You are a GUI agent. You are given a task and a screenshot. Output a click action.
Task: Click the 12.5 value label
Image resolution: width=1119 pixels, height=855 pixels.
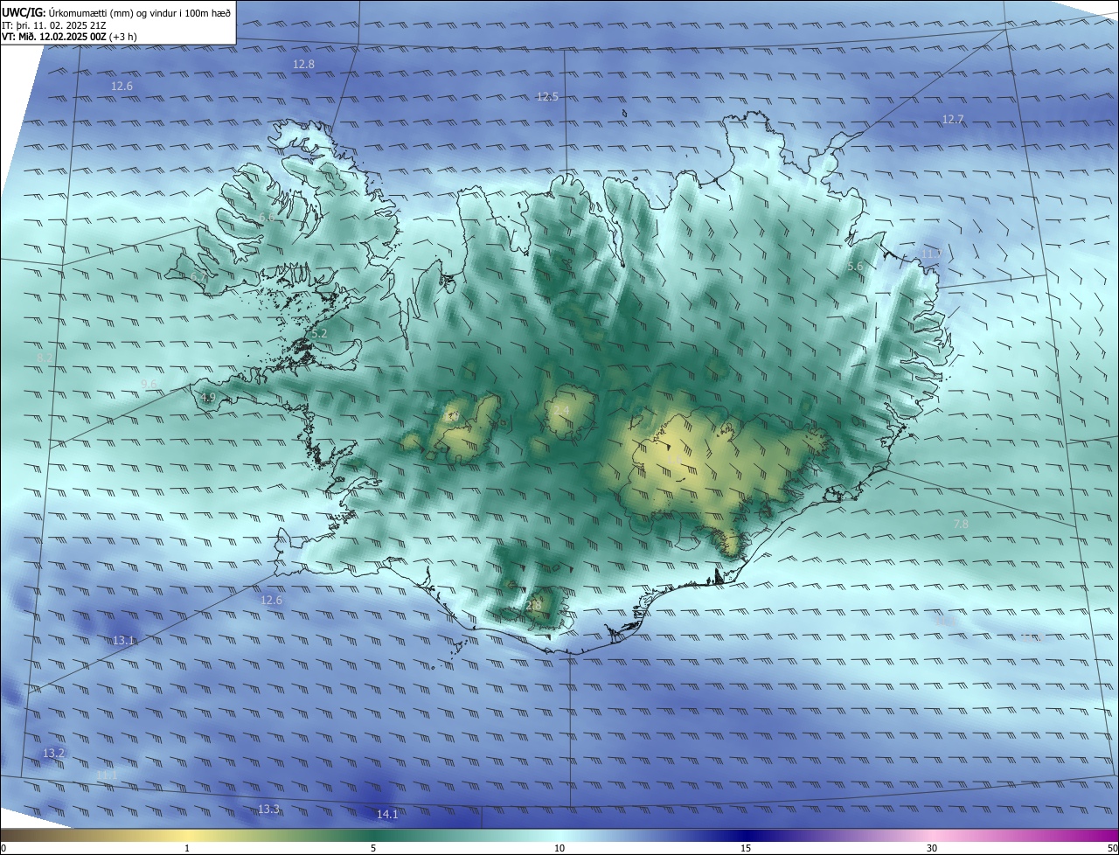point(547,96)
